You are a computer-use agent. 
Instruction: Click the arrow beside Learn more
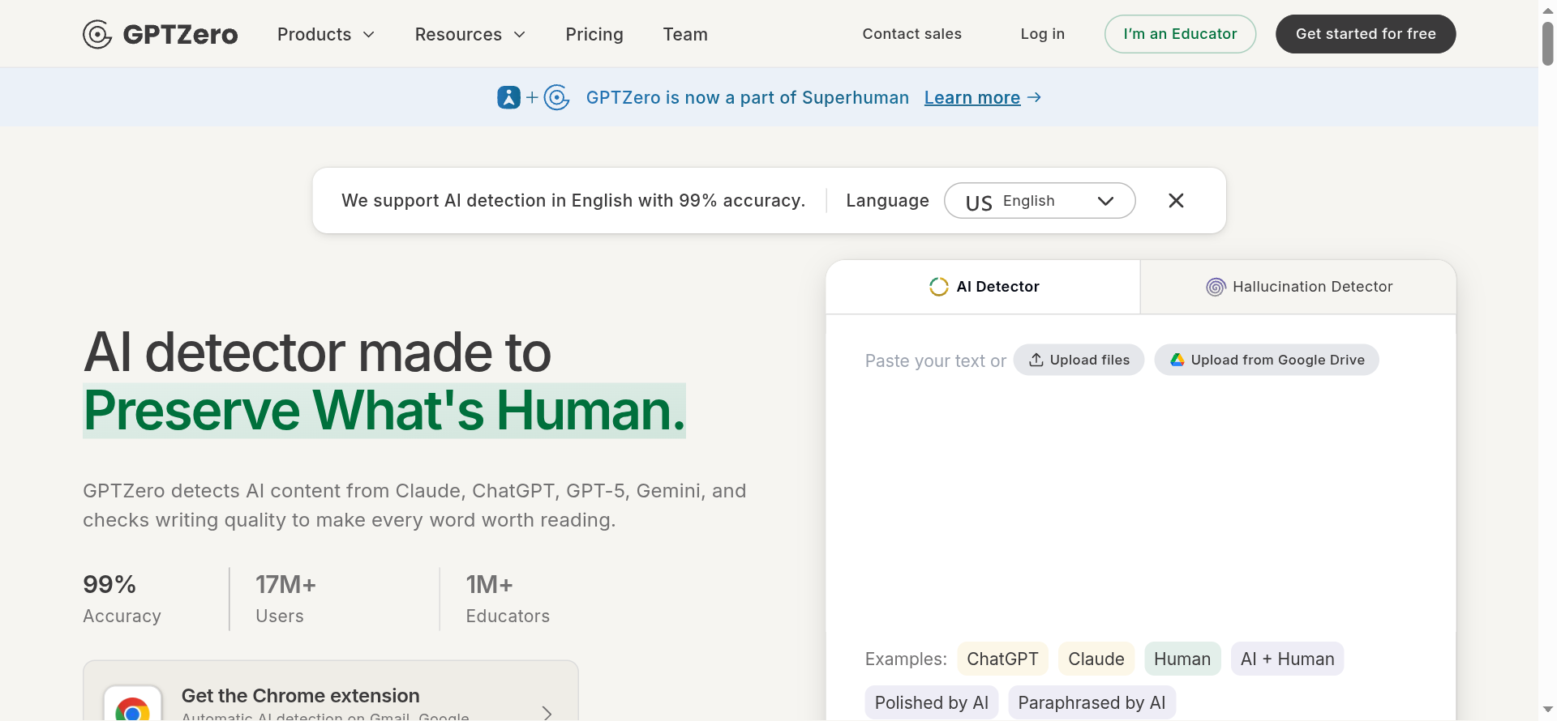coord(1034,97)
